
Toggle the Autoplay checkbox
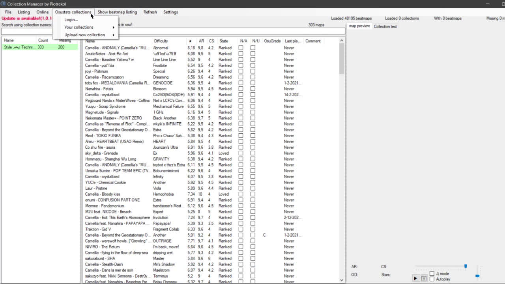(432, 279)
